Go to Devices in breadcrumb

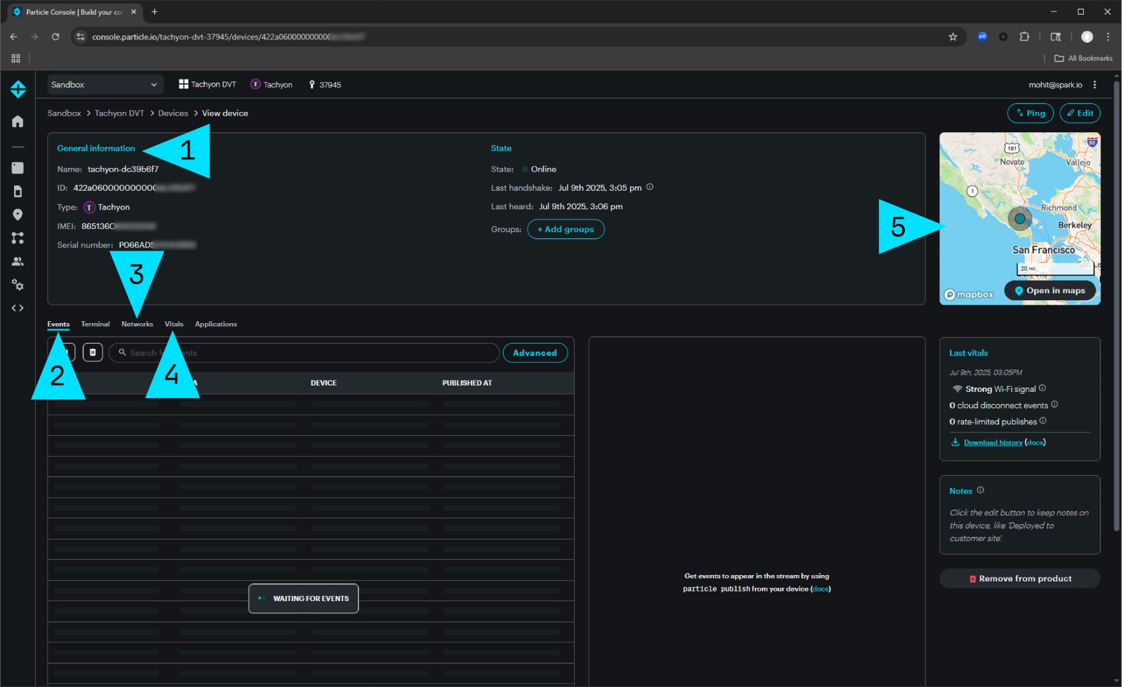(173, 113)
